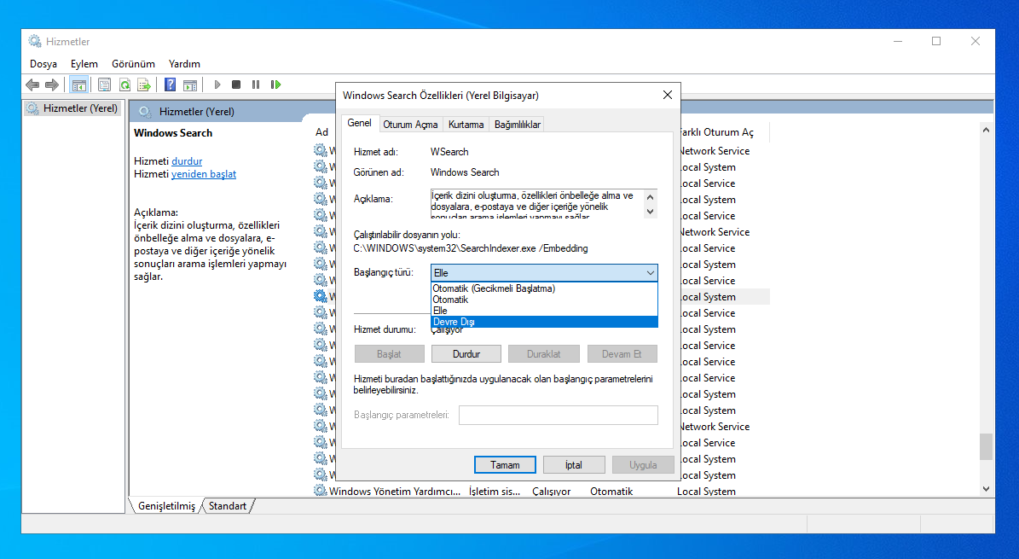Click the gear icon of Windows Yönetim Yardımcı row
The height and width of the screenshot is (559, 1019).
pos(320,491)
